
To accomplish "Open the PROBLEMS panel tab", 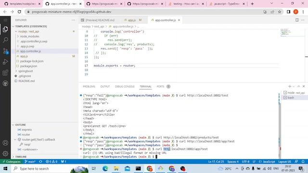I will pos(89,86).
